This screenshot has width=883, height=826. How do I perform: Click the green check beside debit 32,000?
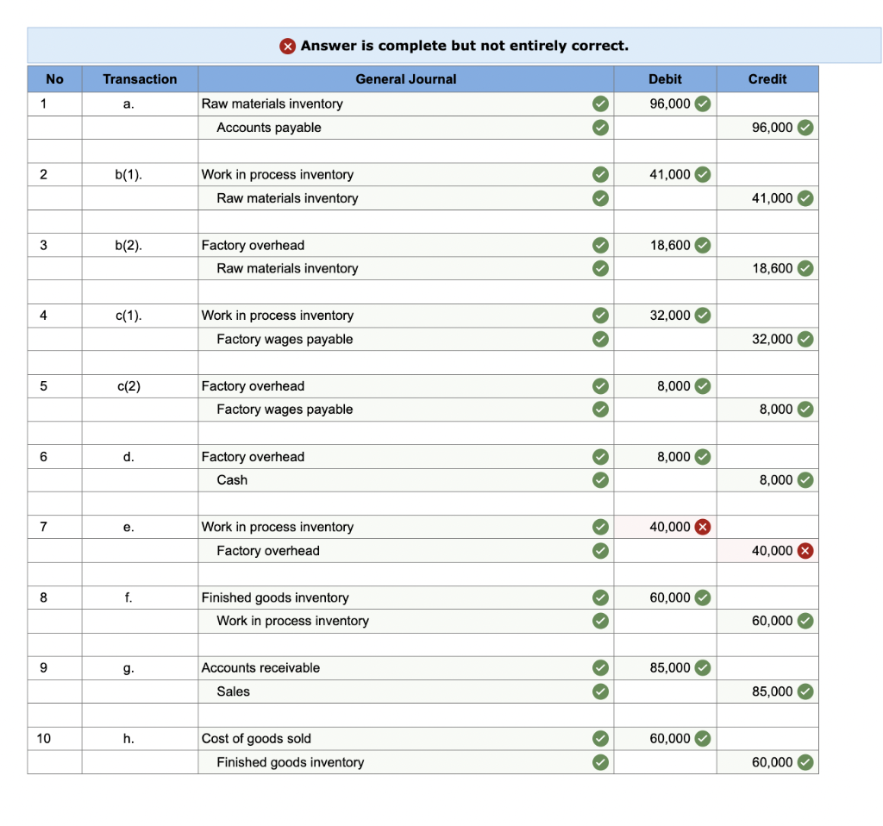[x=702, y=316]
